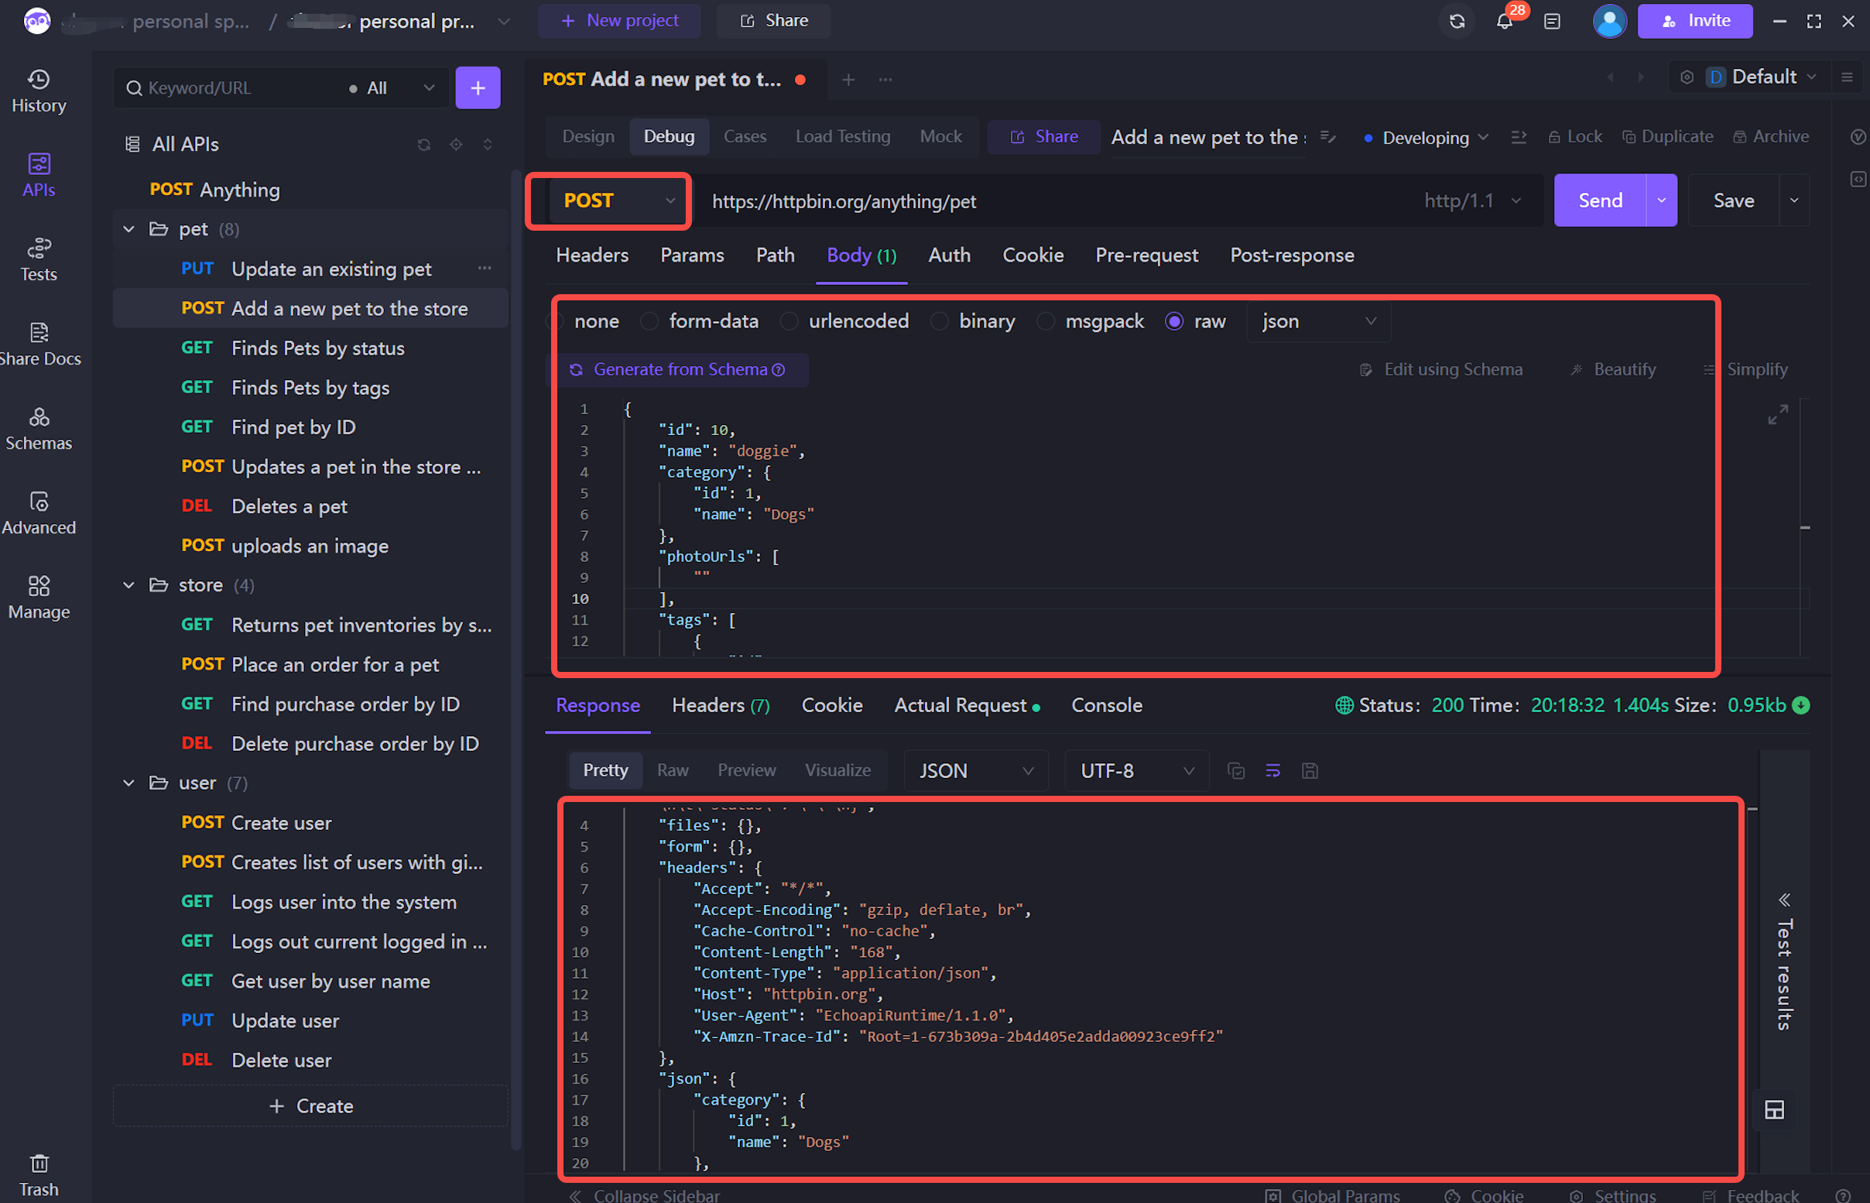Select the form-data body type
This screenshot has height=1203, width=1870.
coord(700,321)
